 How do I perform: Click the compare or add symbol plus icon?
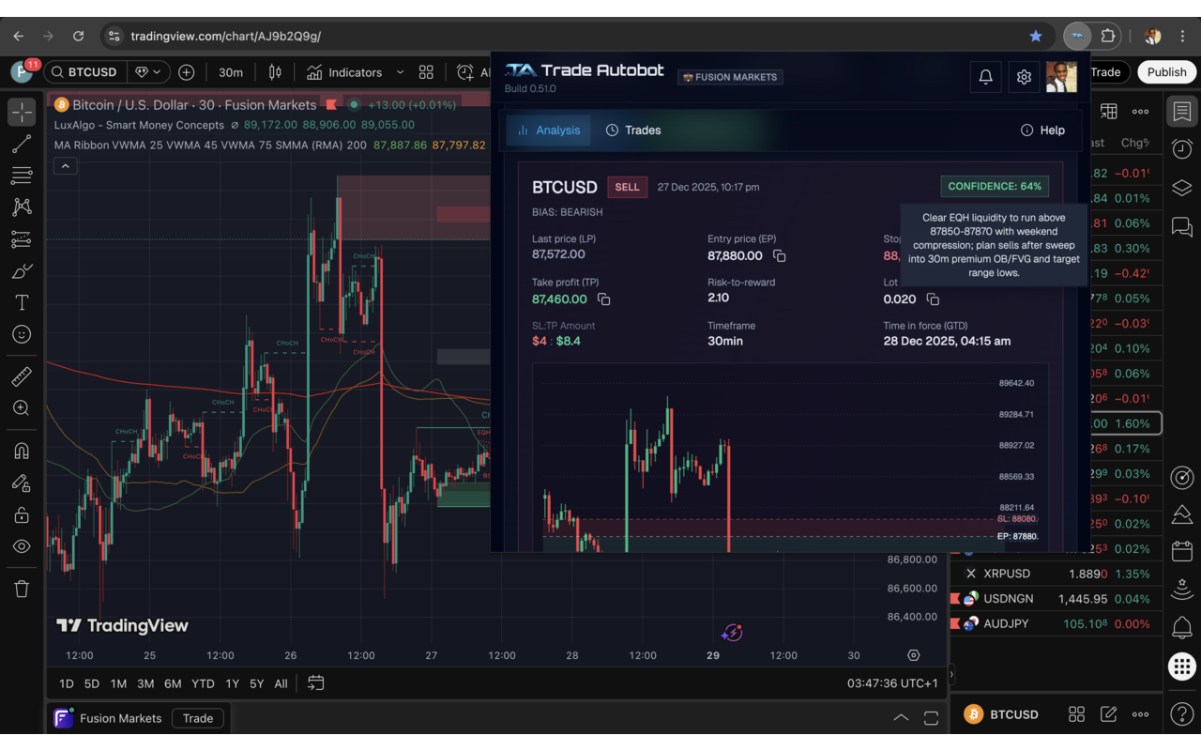pyautogui.click(x=186, y=72)
